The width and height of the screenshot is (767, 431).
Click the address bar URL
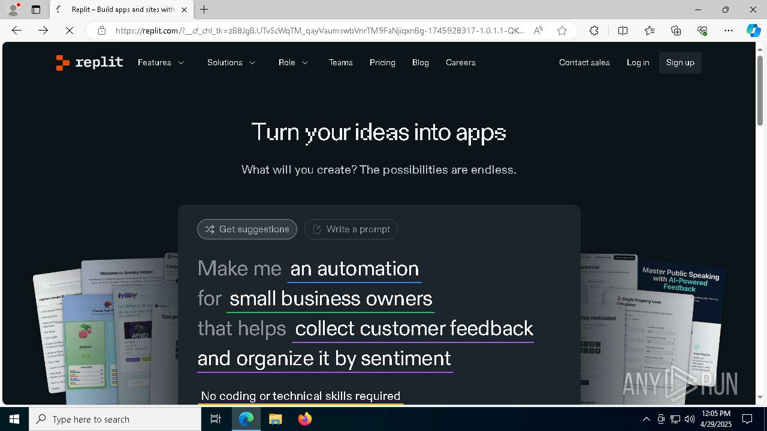click(x=320, y=31)
